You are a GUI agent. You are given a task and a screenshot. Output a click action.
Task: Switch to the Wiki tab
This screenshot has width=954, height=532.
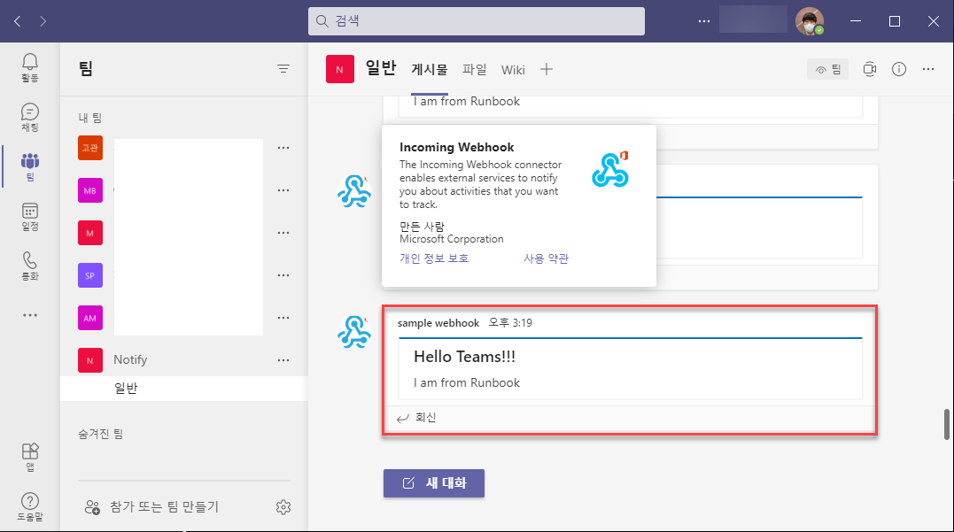point(513,70)
